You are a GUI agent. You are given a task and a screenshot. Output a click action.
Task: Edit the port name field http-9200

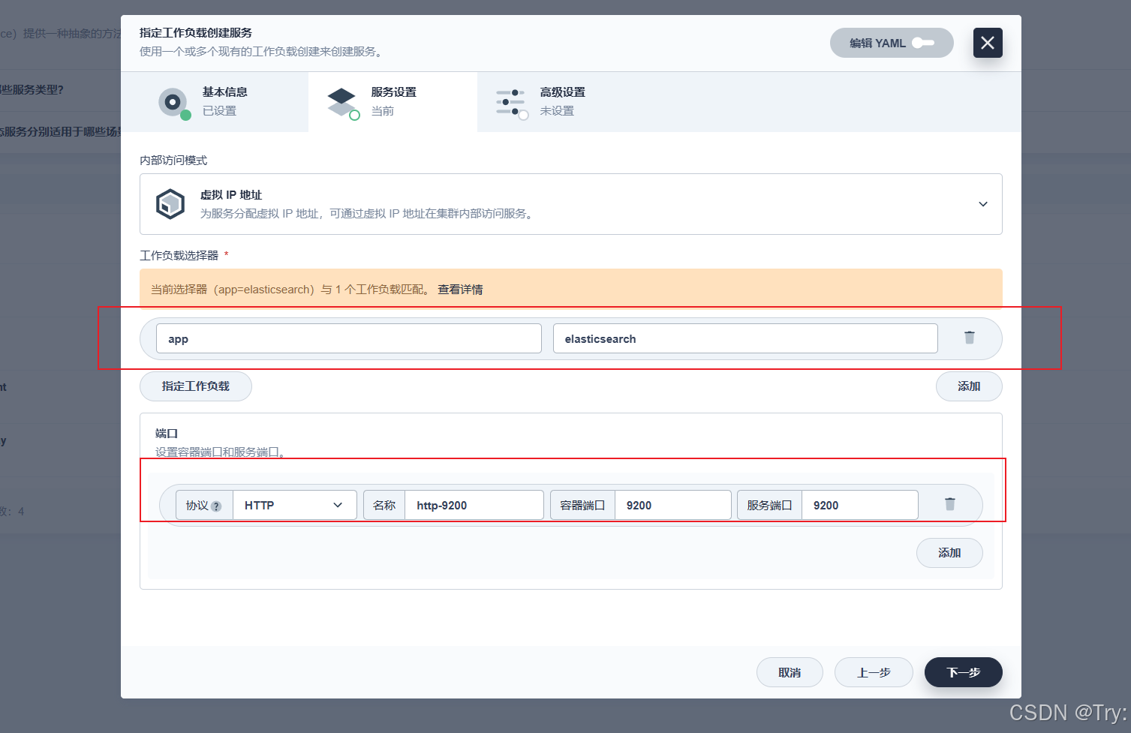click(x=474, y=505)
